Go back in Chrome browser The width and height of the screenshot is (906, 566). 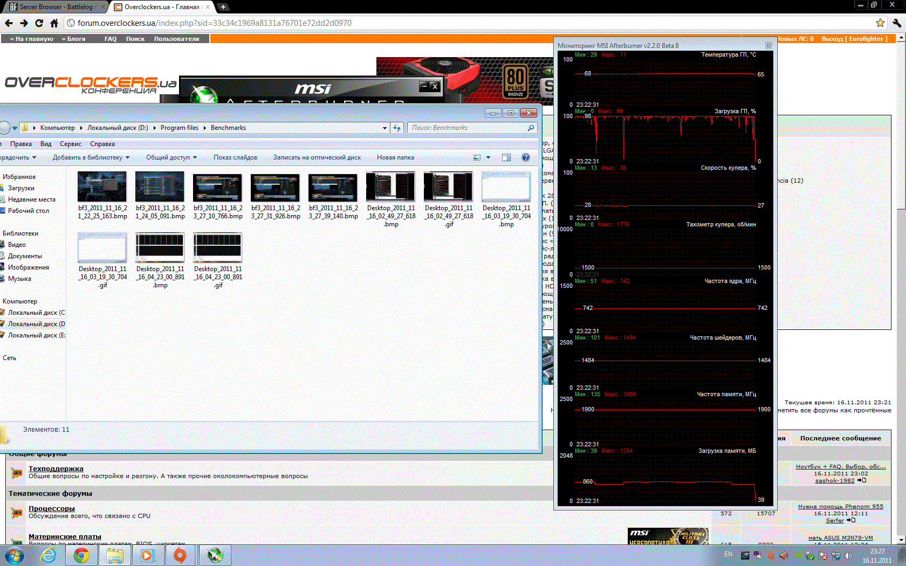[x=9, y=23]
